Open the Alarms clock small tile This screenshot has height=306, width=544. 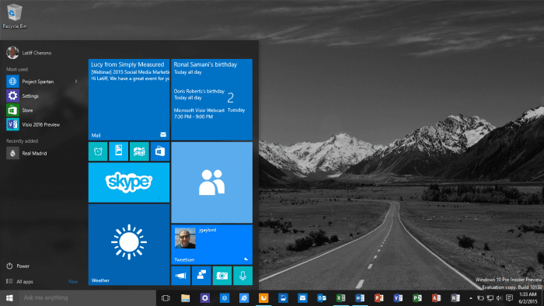[98, 151]
